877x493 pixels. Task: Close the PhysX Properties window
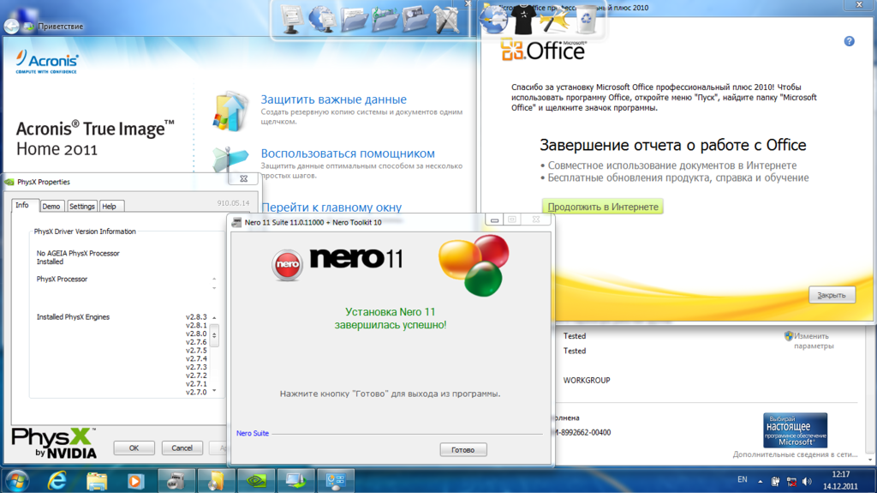pyautogui.click(x=243, y=178)
